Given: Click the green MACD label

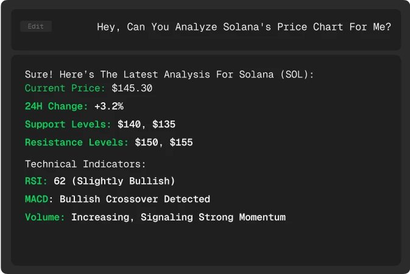Looking at the screenshot, I should pos(37,199).
